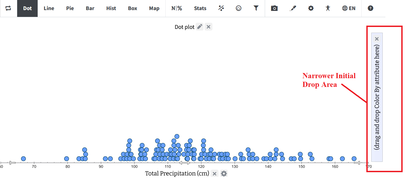
Task: Edit the Dot plot title pencil
Action: 200,27
